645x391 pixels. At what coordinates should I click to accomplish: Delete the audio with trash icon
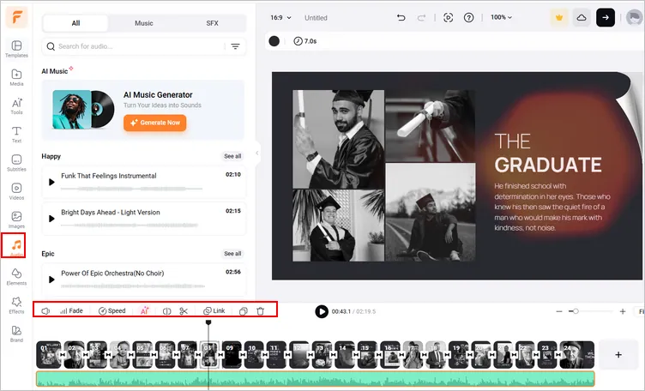[x=261, y=311]
